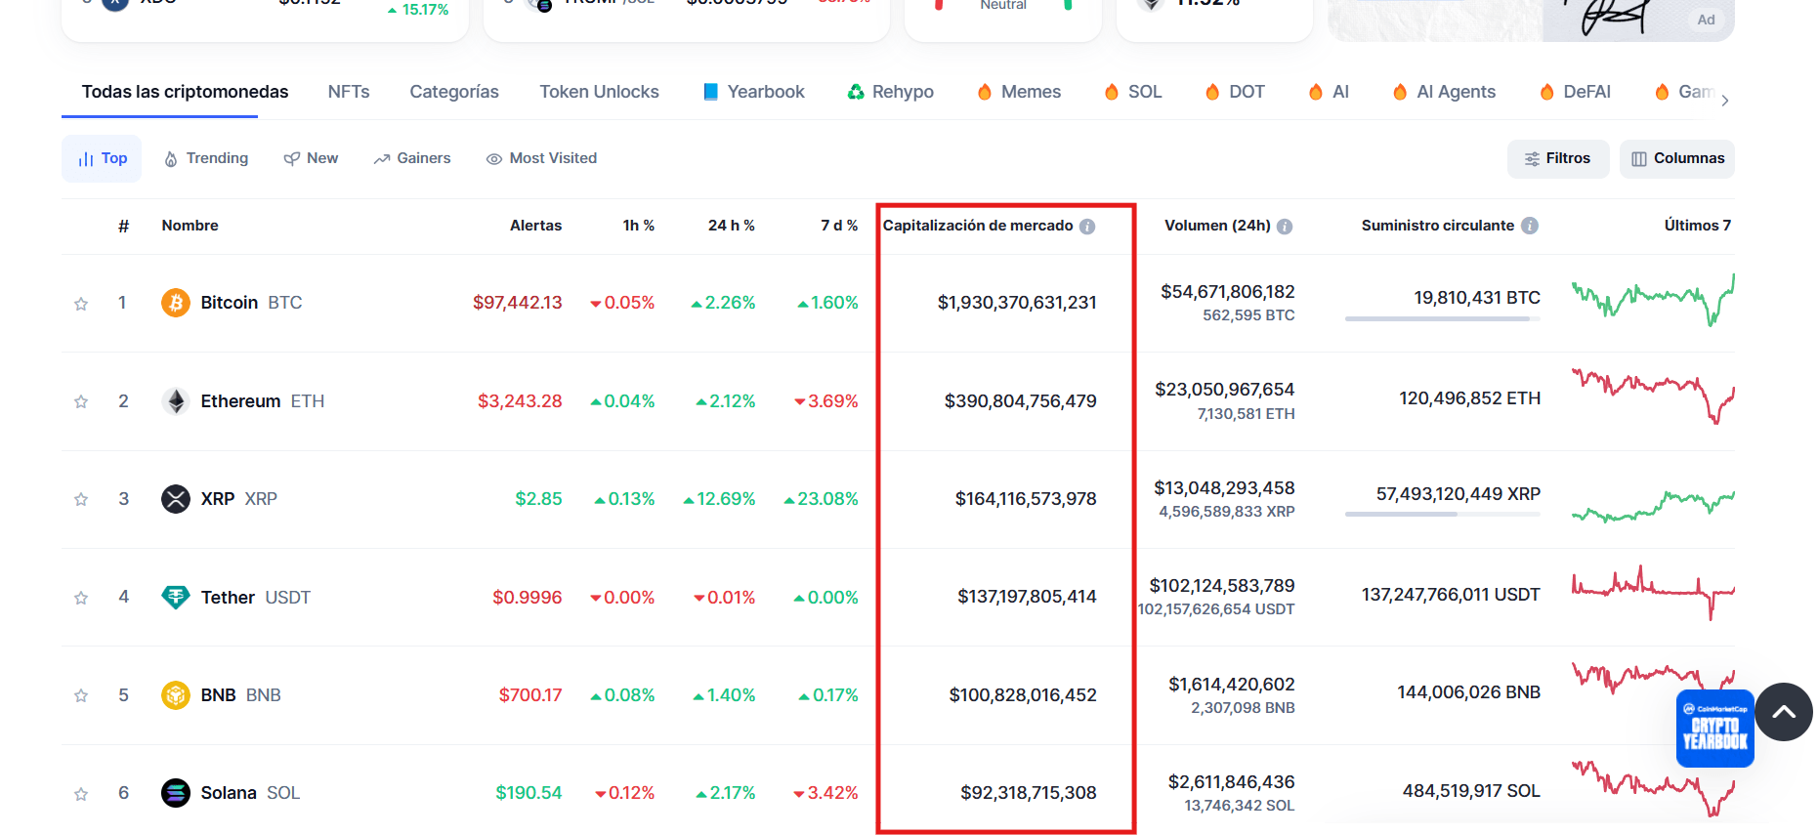Sort by the 24 h % header

tap(732, 226)
